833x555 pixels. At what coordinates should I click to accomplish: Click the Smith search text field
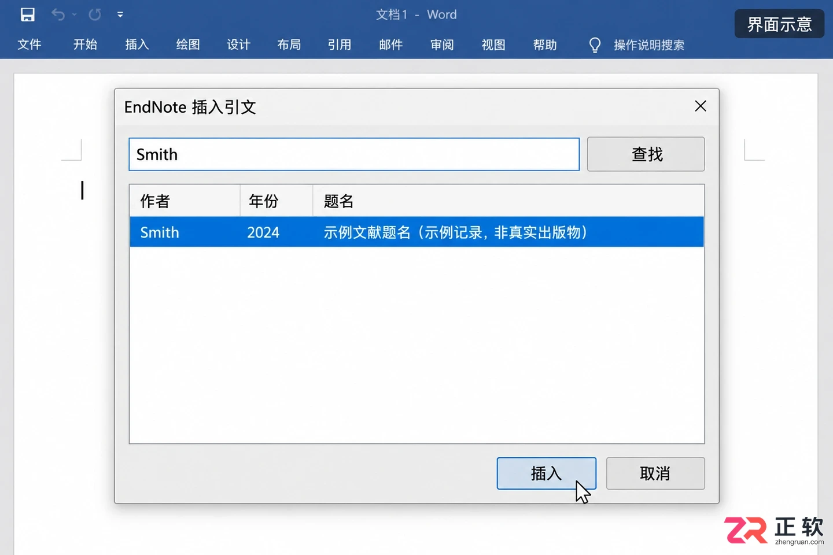[354, 154]
